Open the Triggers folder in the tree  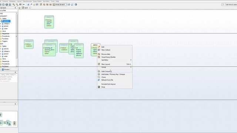click(5, 41)
